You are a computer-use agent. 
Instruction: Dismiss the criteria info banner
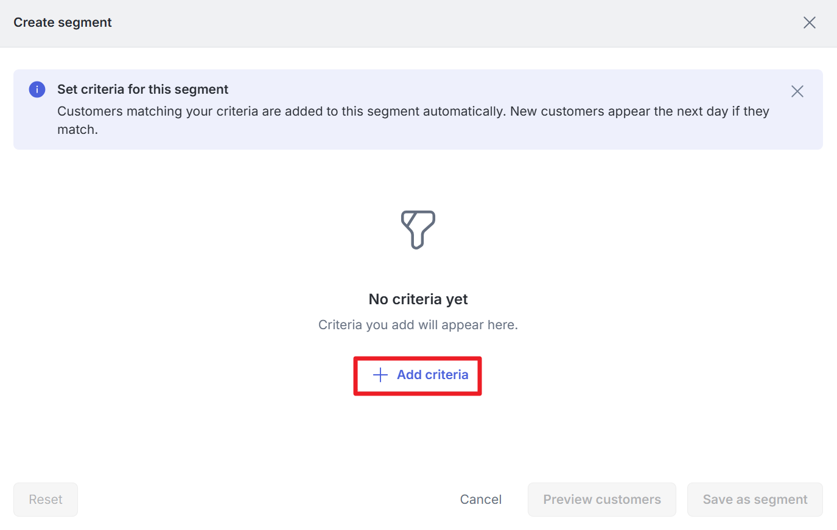tap(797, 91)
